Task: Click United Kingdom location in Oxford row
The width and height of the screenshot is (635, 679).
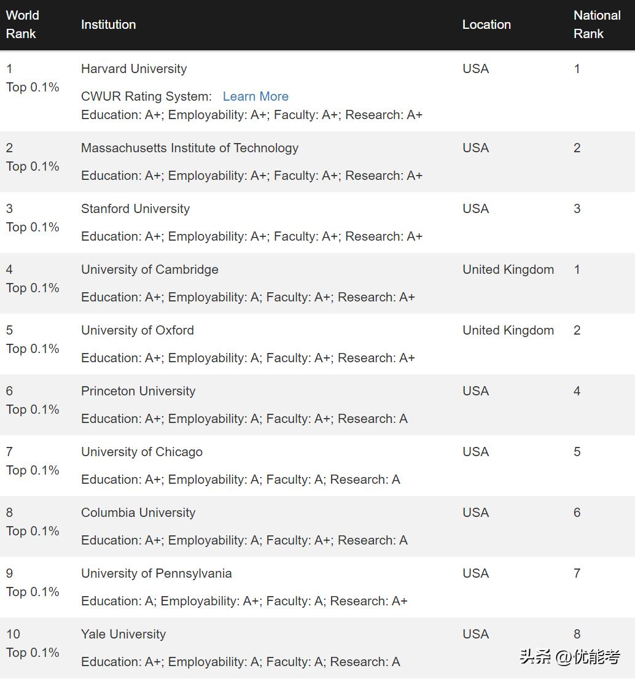Action: (x=508, y=330)
